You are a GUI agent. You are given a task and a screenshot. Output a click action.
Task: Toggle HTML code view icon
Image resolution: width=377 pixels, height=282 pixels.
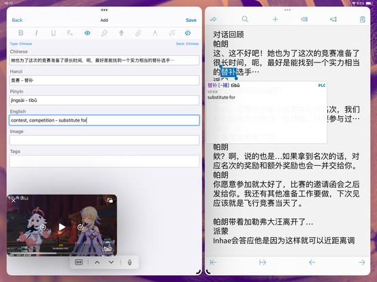(x=188, y=33)
